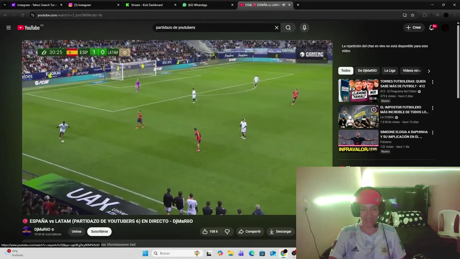Switch to the (1) Instagram tab
460x259 pixels.
coord(93,5)
